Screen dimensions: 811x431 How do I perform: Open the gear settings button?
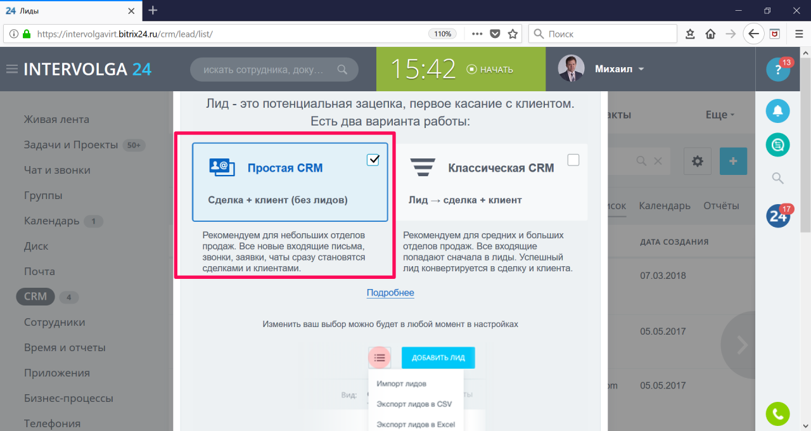pos(698,161)
